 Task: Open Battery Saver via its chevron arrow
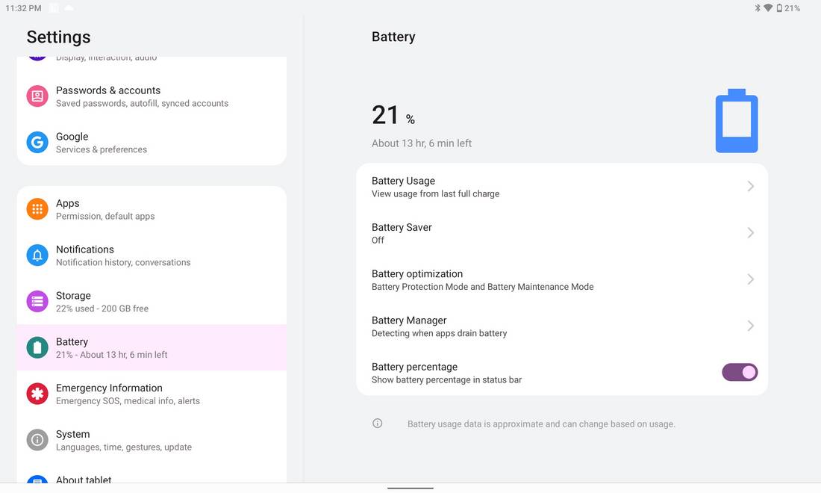(750, 233)
